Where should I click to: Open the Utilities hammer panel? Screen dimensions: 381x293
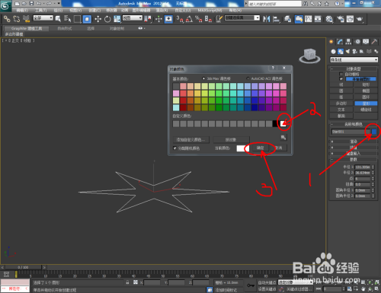tap(374, 42)
